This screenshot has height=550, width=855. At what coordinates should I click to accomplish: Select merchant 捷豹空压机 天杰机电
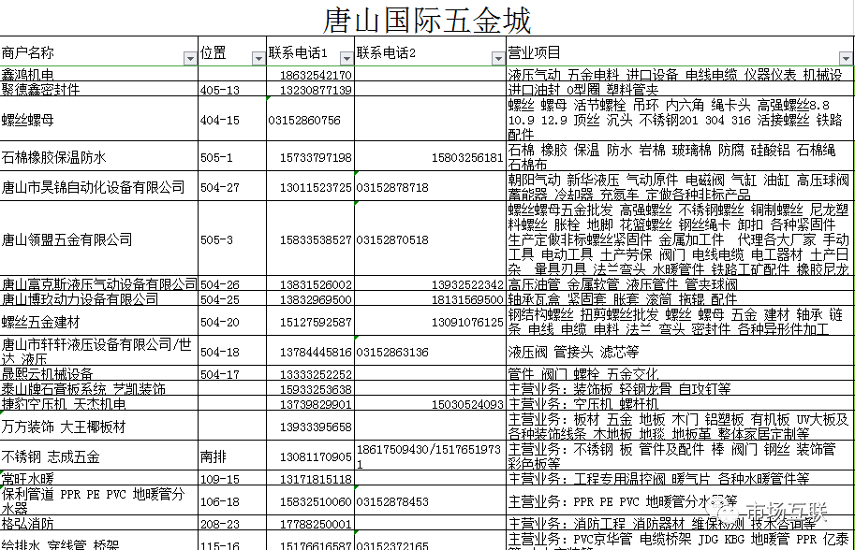tap(98, 403)
